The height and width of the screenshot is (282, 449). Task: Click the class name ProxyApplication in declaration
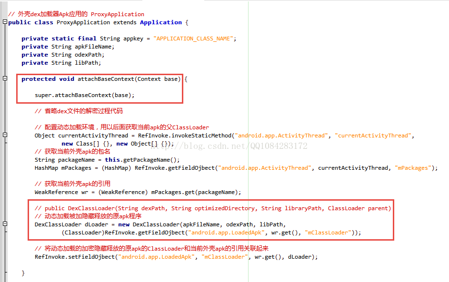(83, 22)
